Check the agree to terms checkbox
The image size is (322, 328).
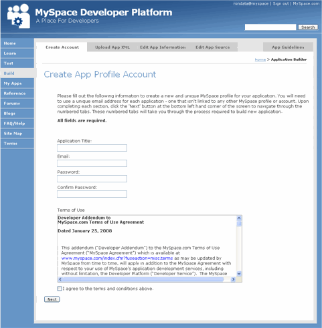coord(60,289)
